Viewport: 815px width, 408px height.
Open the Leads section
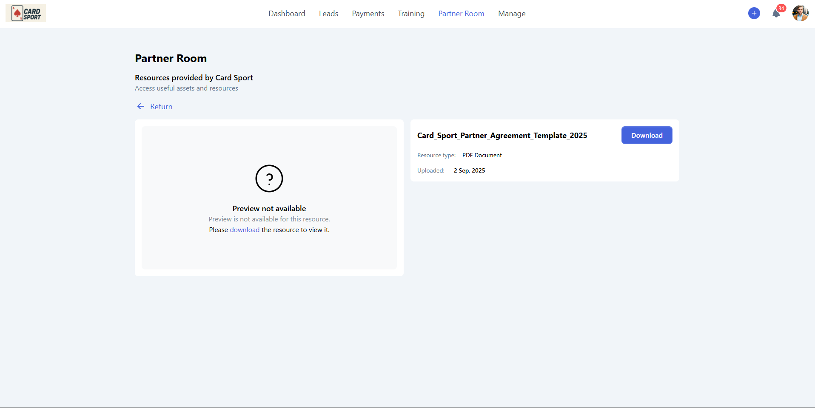[x=328, y=14]
